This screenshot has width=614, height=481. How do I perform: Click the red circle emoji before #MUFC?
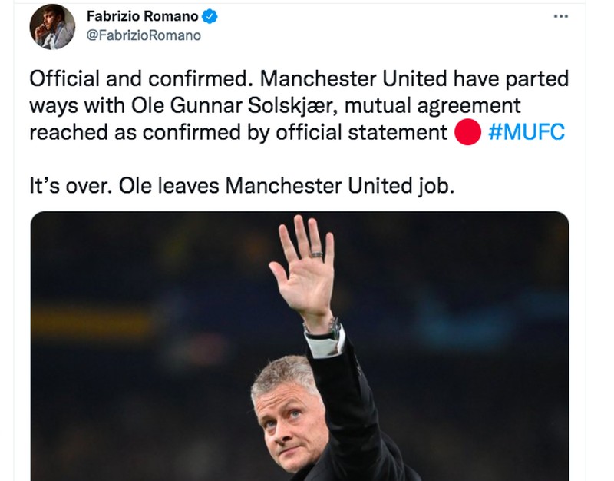[x=467, y=132]
